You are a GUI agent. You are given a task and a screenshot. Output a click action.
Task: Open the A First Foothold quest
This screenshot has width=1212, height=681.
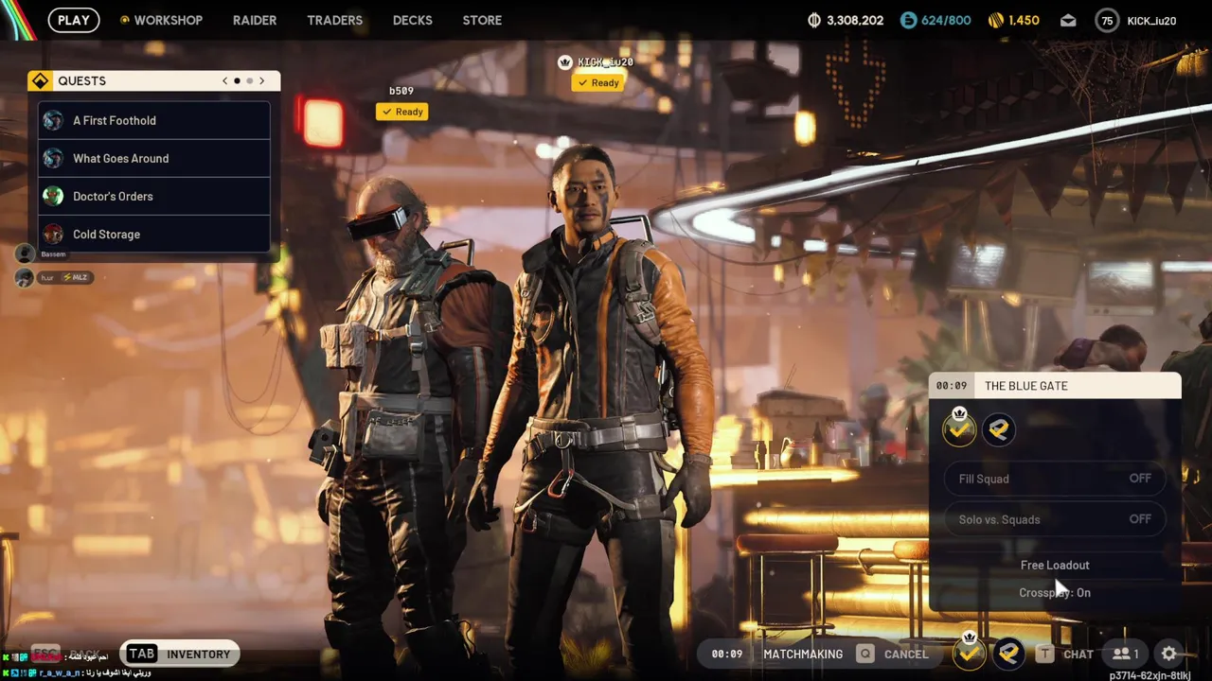154,120
